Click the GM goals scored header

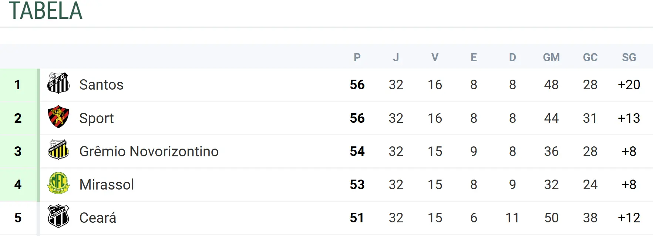coord(551,58)
